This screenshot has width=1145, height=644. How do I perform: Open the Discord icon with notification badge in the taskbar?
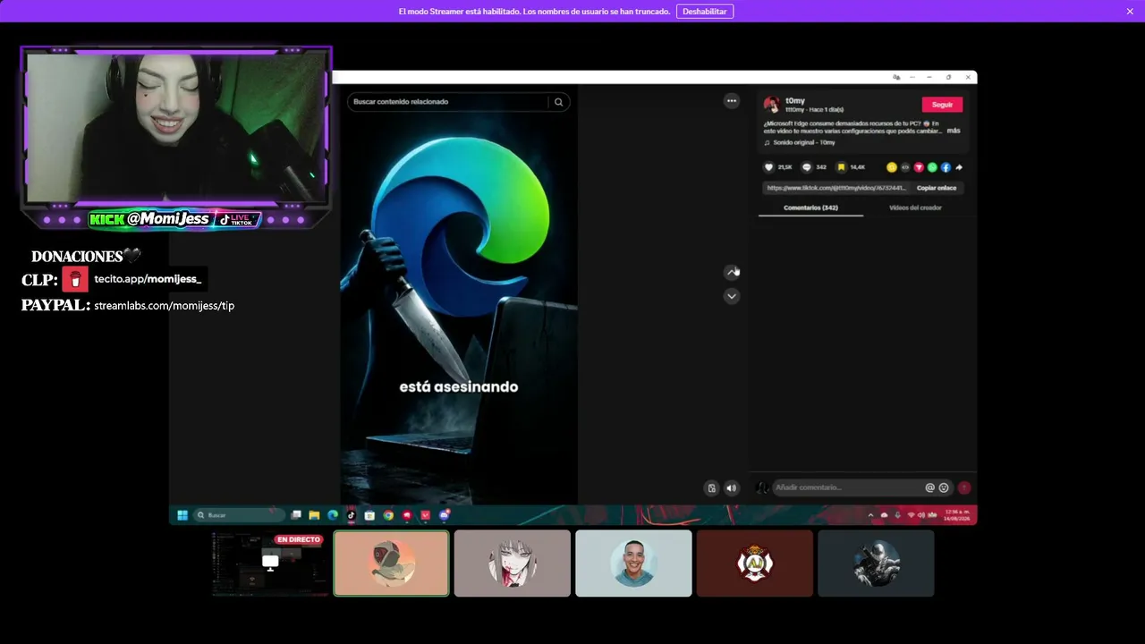[x=444, y=515]
